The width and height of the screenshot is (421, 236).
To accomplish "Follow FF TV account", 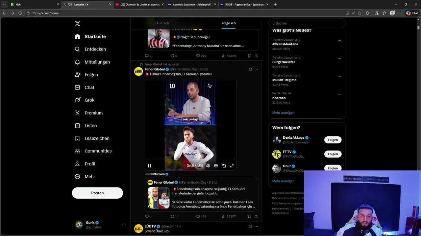I will [x=333, y=154].
